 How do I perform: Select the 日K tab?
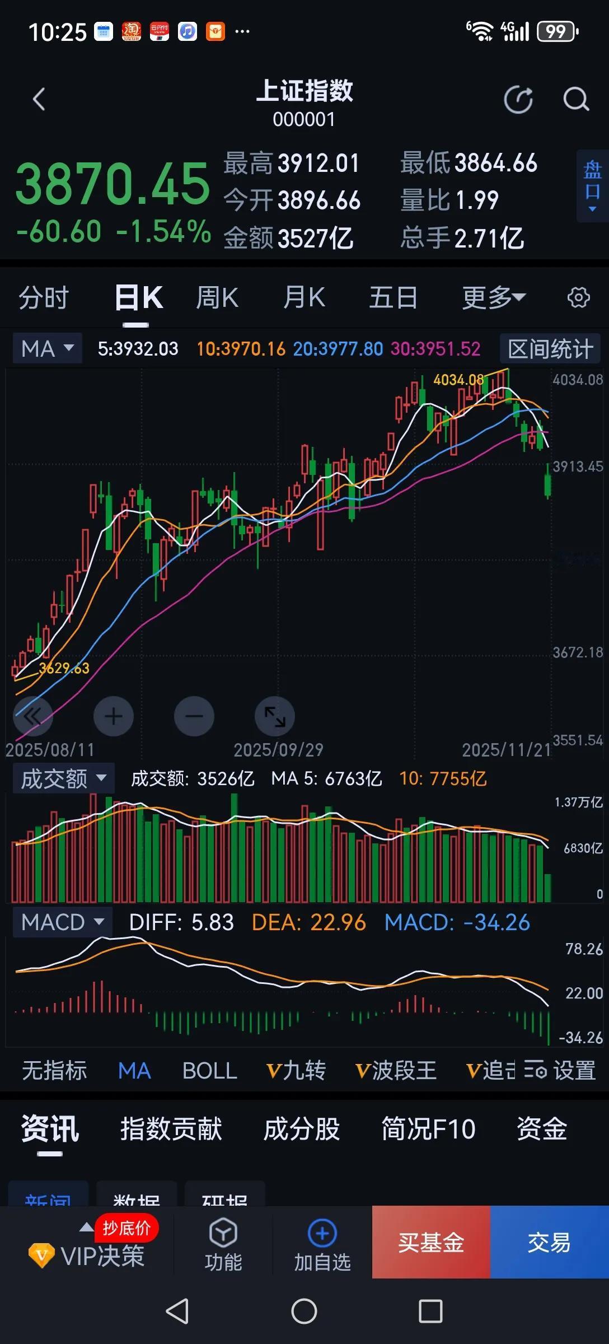[x=138, y=297]
